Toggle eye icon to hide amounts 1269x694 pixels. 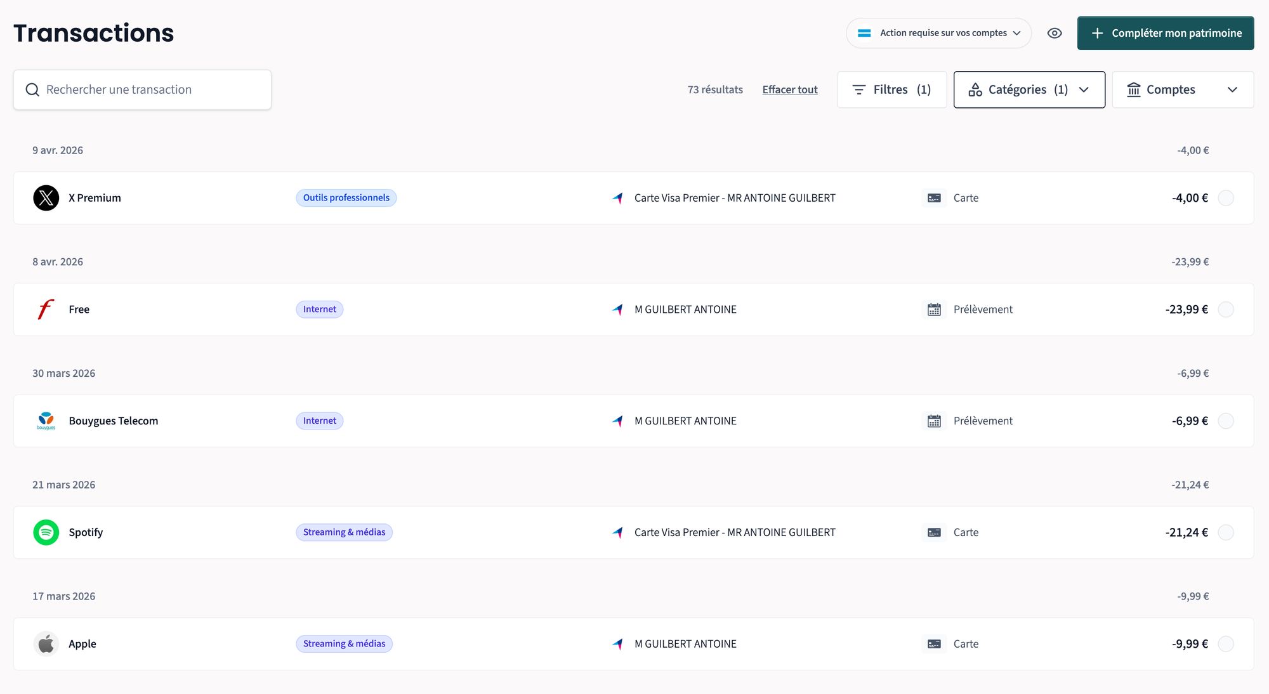[x=1055, y=33]
